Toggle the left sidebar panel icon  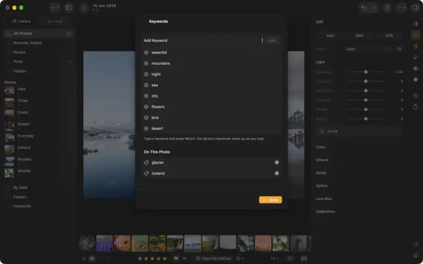(x=69, y=8)
